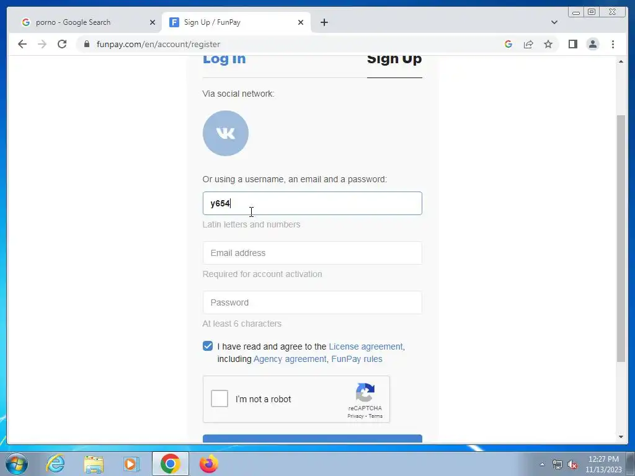Viewport: 635px width, 476px height.
Task: Uncheck the license agreement checkbox
Action: (208, 346)
